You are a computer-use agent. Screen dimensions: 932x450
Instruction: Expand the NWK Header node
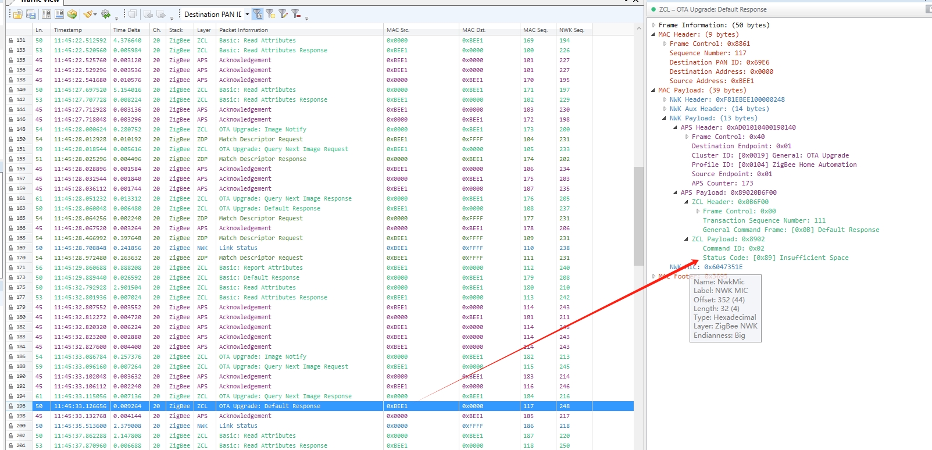(x=665, y=99)
